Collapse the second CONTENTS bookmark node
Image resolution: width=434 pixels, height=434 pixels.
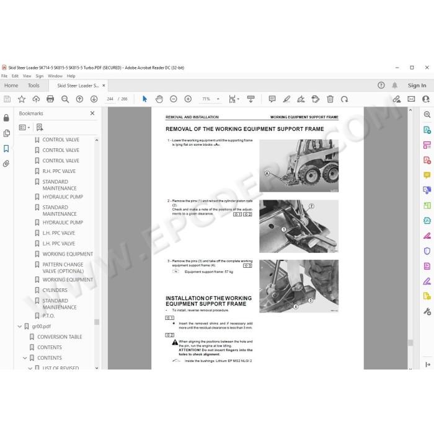click(x=25, y=358)
